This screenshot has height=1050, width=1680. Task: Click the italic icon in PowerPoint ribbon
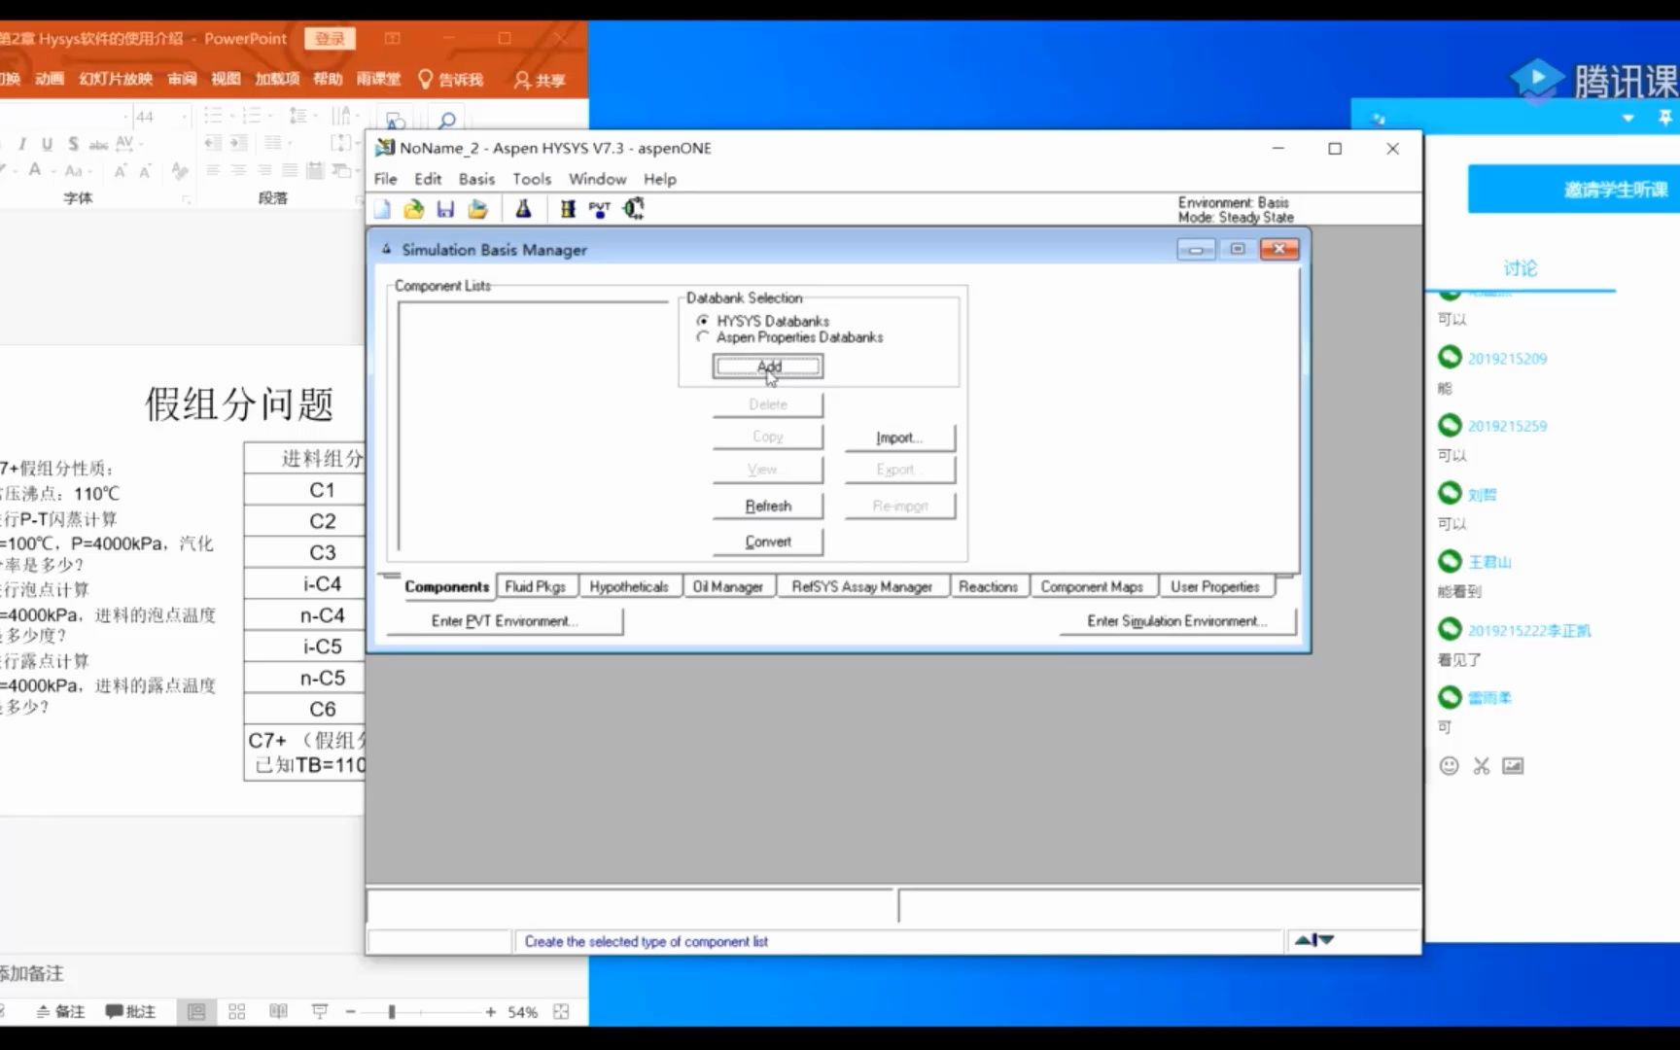pos(21,144)
